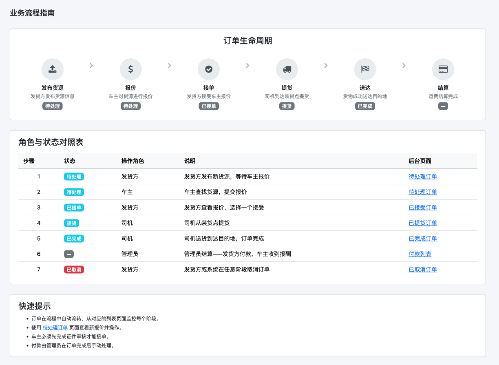This screenshot has height=365, width=499.
Task: Click the 角色与状态对照表 heading
Action: coord(51,142)
